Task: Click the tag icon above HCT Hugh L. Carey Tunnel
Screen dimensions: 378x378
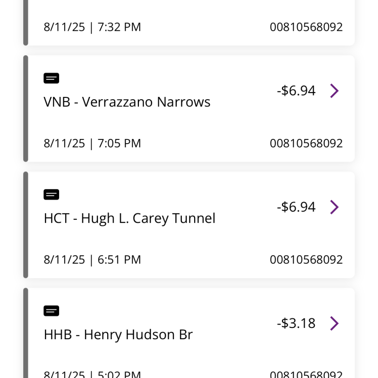Action: [52, 195]
